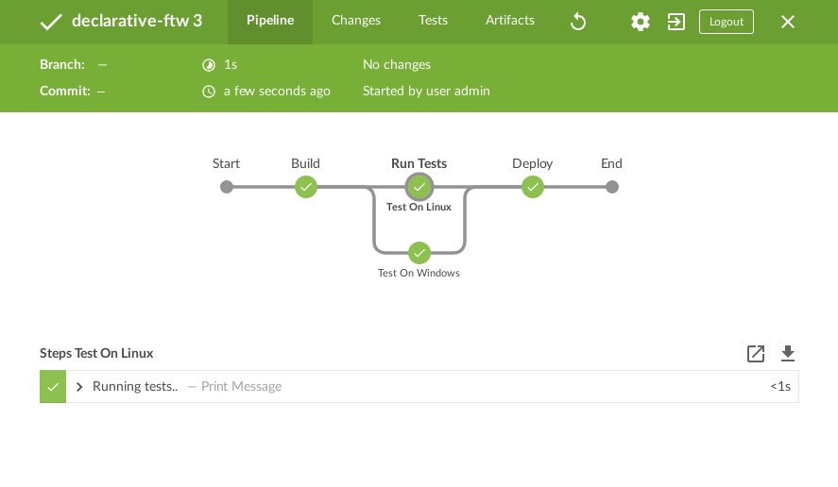
Task: Click the Running tests step row
Action: tap(425, 387)
